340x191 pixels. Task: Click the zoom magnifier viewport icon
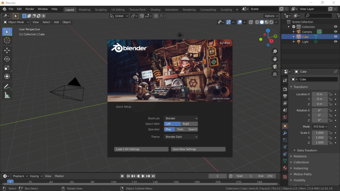(275, 51)
